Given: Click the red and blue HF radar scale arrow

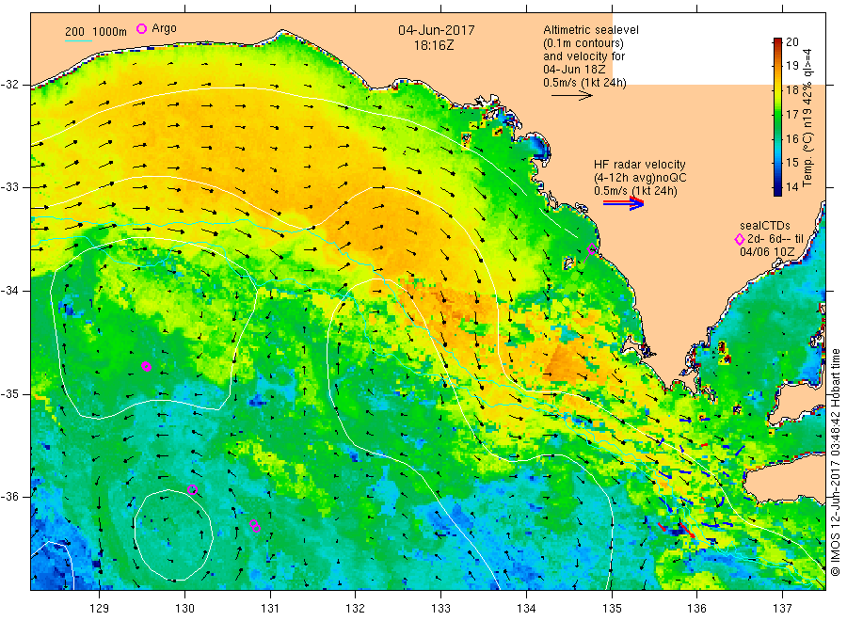Looking at the screenshot, I should tap(623, 203).
